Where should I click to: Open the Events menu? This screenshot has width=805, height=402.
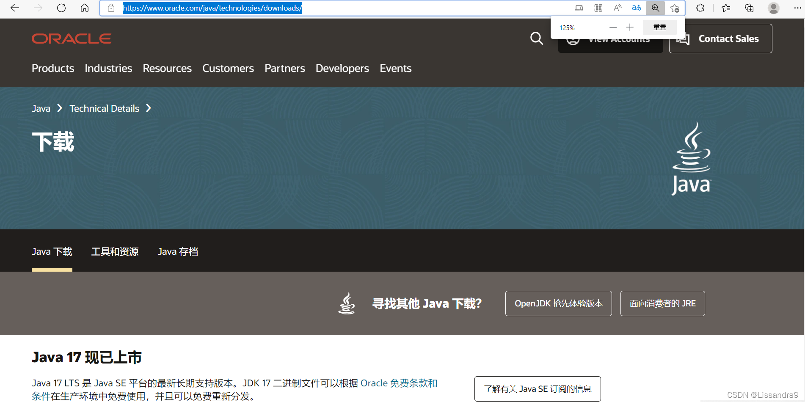[396, 68]
